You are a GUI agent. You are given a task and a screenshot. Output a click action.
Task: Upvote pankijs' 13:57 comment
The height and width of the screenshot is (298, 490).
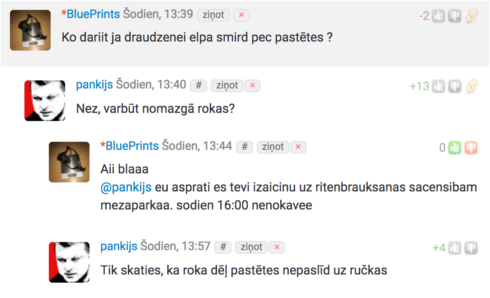pos(455,248)
